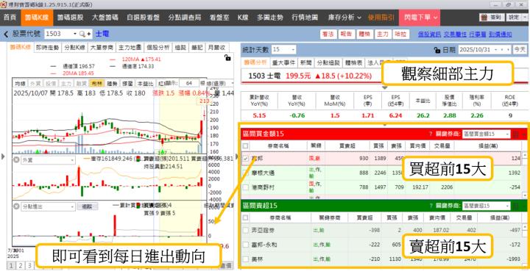Toggle the lock icon above the K-line chart

point(227,58)
